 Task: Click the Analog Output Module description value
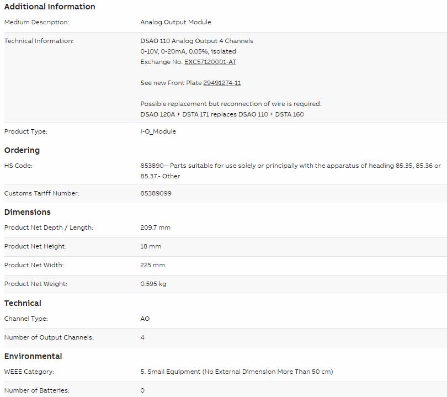tap(175, 22)
